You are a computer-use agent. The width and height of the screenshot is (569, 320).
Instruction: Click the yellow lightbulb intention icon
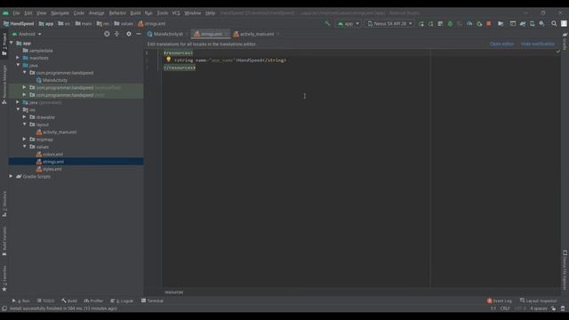pos(168,60)
